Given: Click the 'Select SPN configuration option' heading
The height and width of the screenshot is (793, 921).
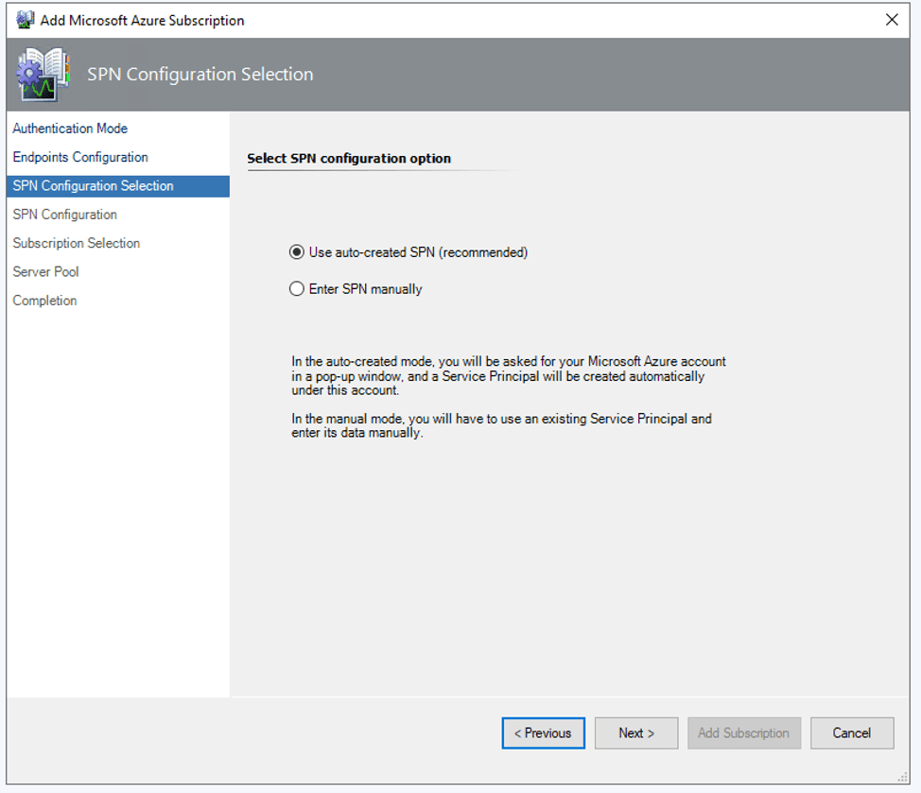Looking at the screenshot, I should pos(349,159).
